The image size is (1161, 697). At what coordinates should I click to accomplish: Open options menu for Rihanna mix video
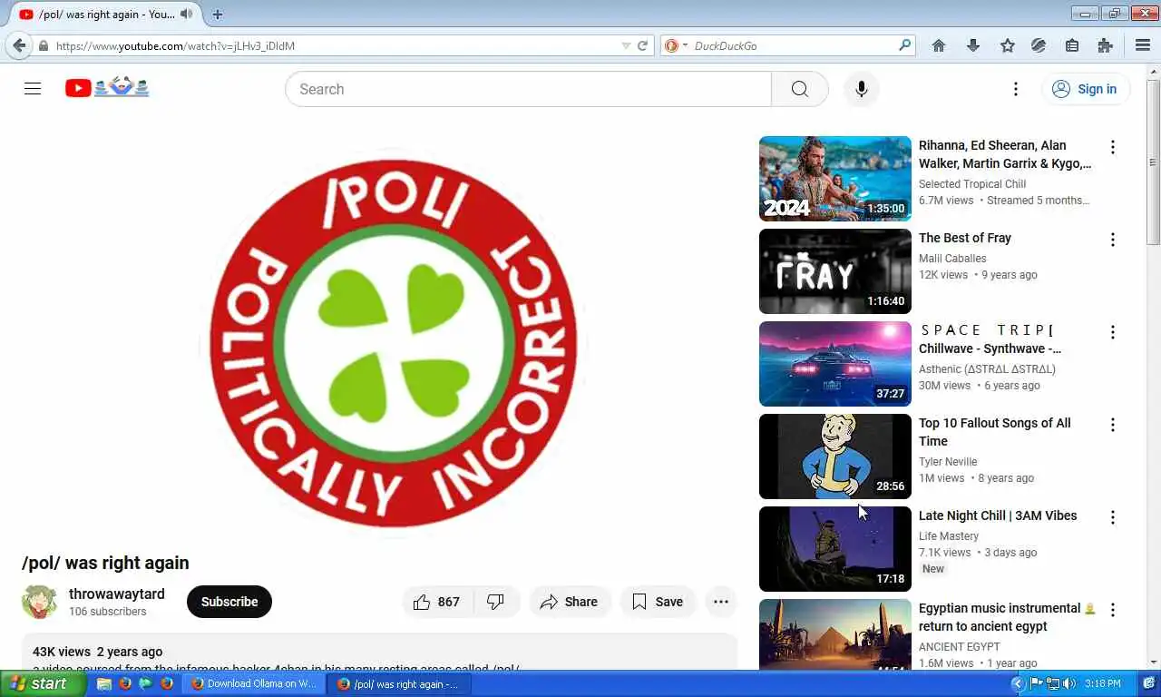[1113, 147]
